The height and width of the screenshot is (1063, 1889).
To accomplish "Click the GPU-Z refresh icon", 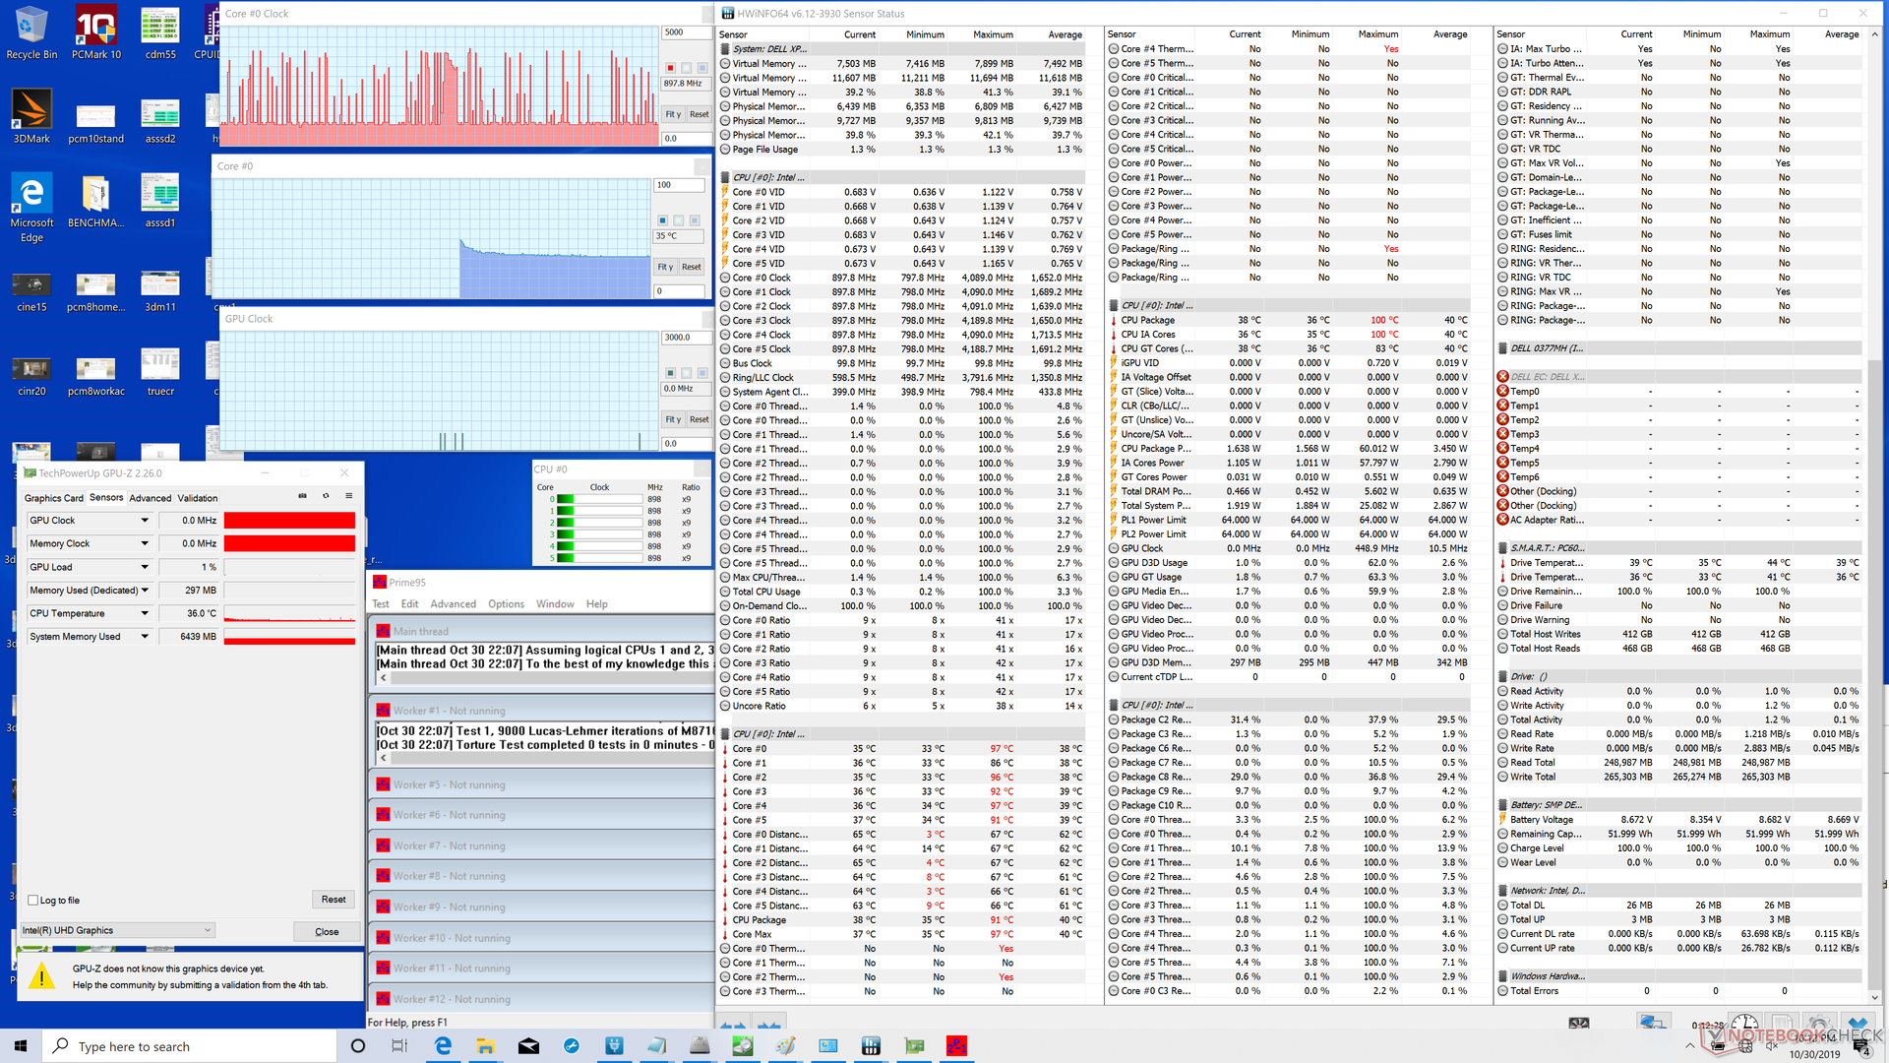I will coord(326,496).
